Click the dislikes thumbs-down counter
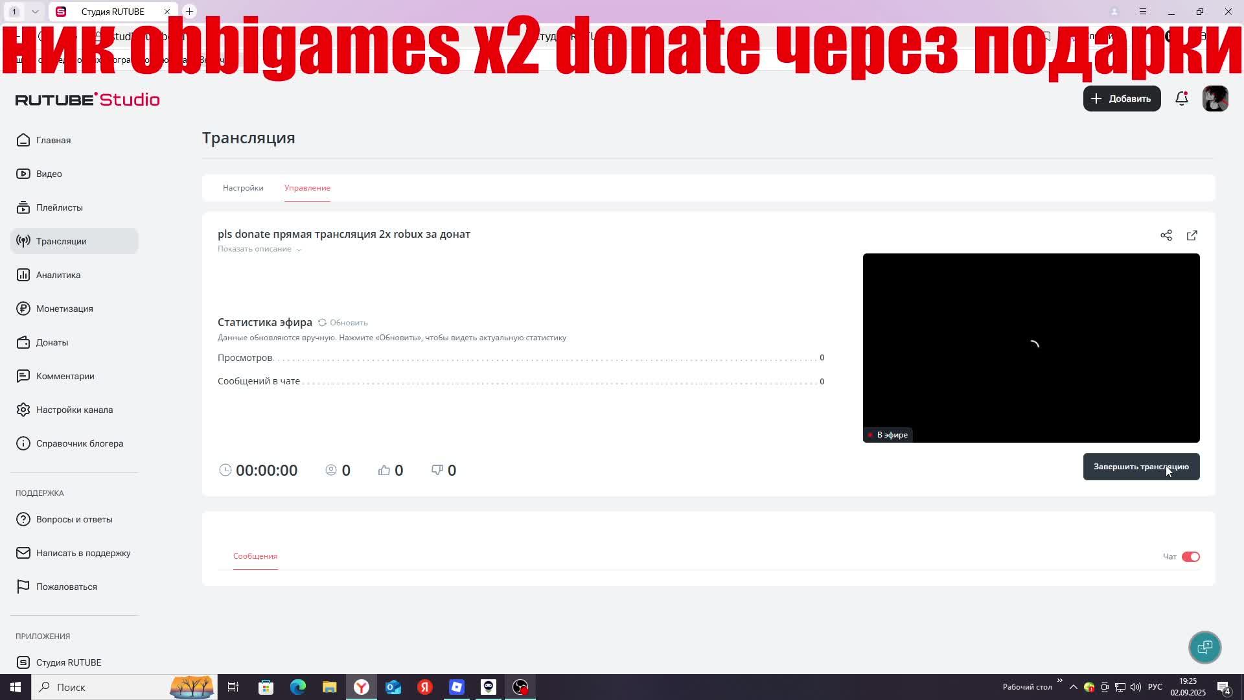This screenshot has width=1244, height=700. tap(444, 471)
